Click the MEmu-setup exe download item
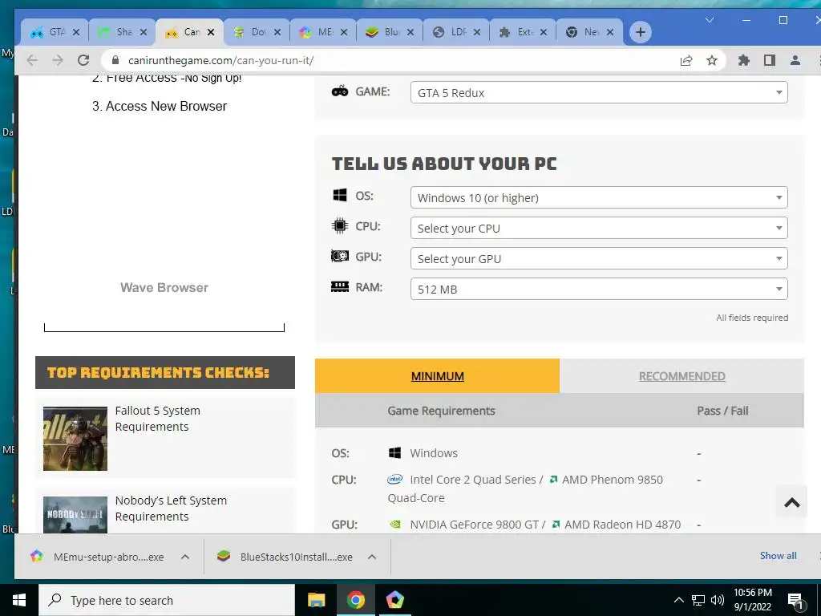 point(97,557)
